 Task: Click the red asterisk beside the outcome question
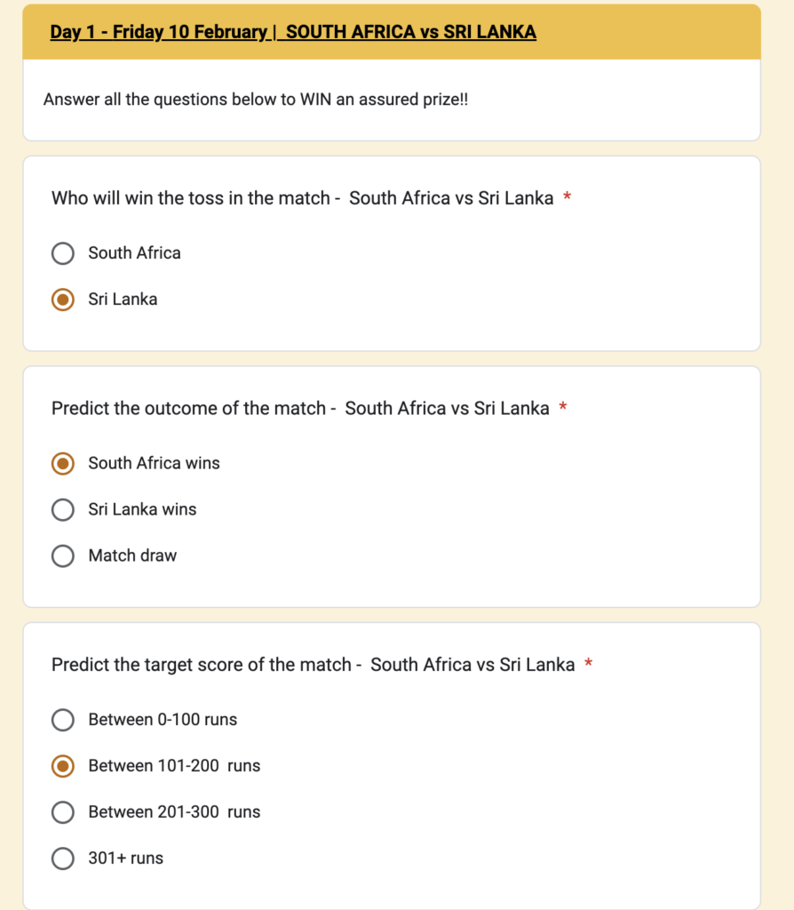click(562, 407)
